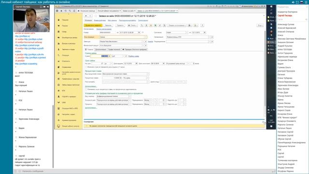
Task: Go forward with the right arrow button
Action: coord(90,16)
